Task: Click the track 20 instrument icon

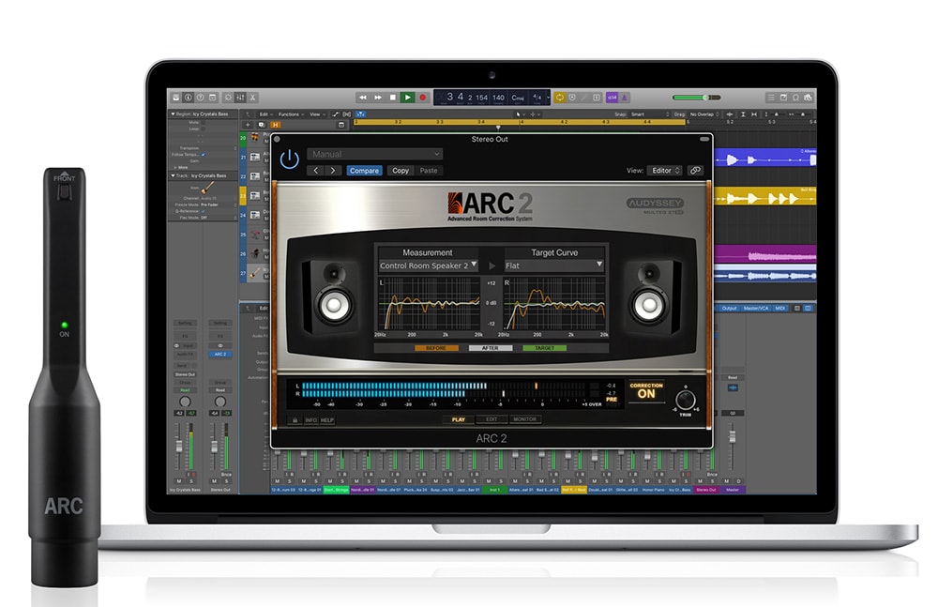Action: 255,138
